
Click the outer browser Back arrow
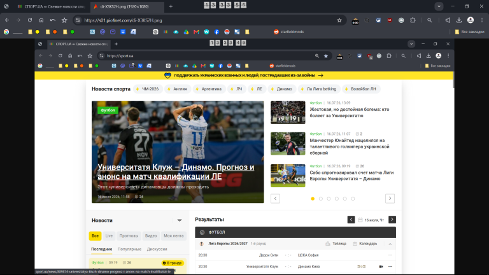pos(7,20)
